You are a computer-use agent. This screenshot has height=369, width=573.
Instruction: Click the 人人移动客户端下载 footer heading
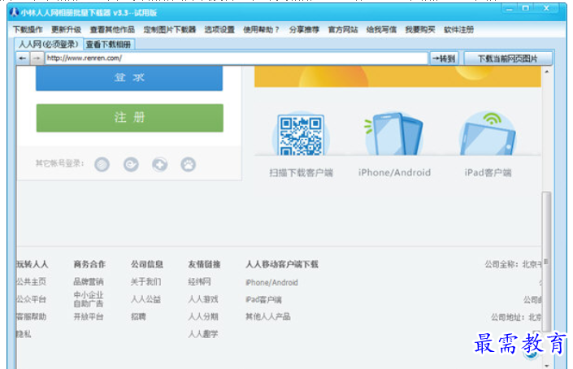pos(282,264)
